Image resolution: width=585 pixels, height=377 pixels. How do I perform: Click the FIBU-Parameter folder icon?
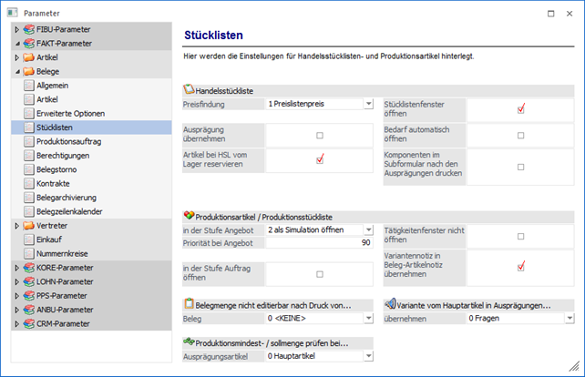(x=30, y=29)
